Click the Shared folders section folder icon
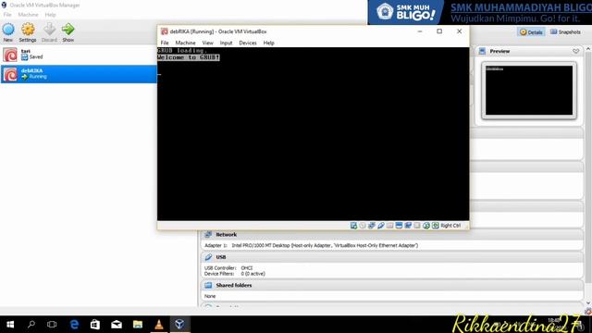592x333 pixels. point(208,285)
